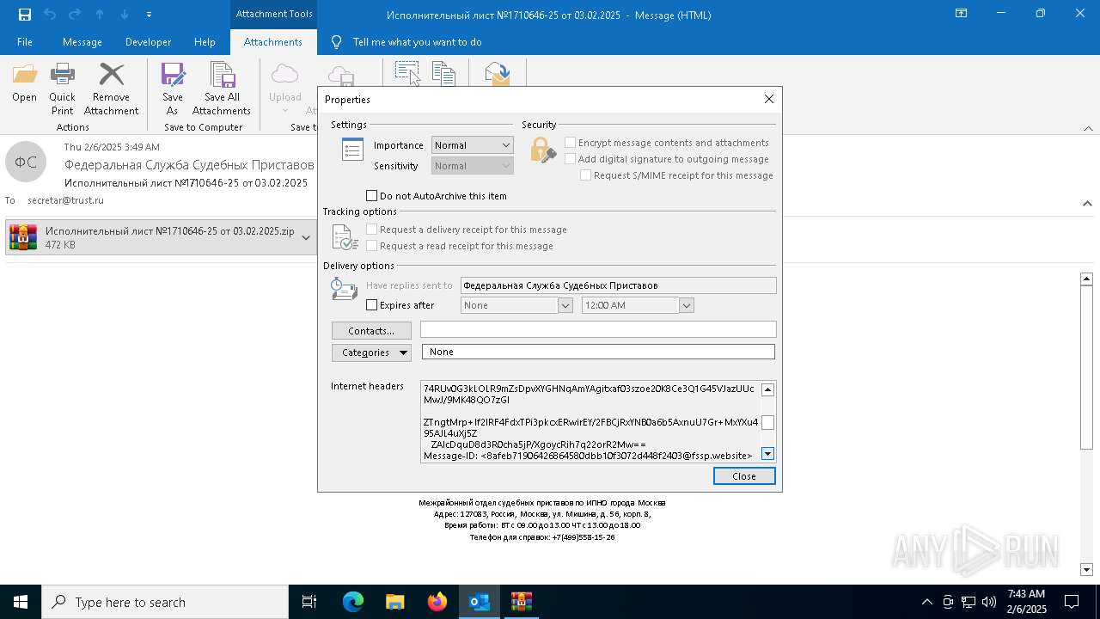1100x619 pixels.
Task: Switch to Outlook taskbar icon
Action: (x=480, y=602)
